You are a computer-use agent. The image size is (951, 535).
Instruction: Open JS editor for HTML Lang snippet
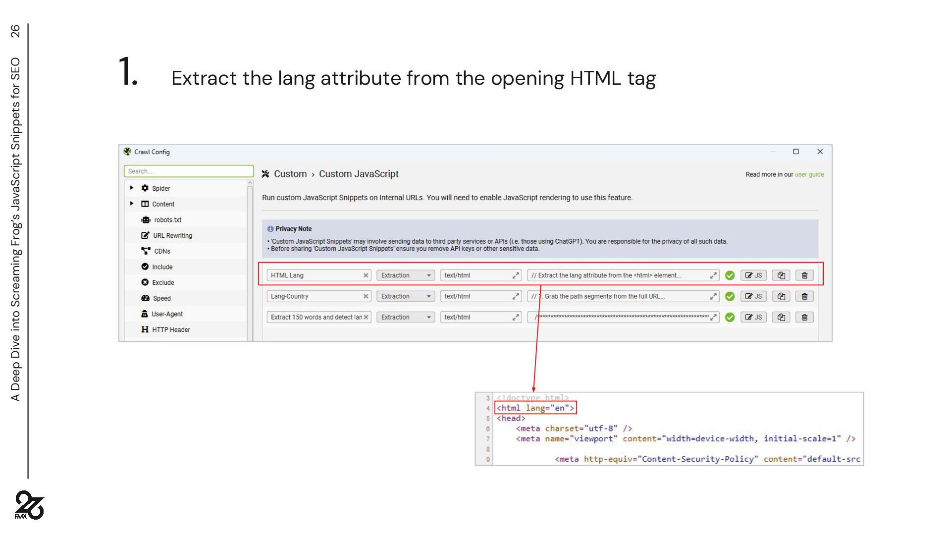(x=753, y=275)
